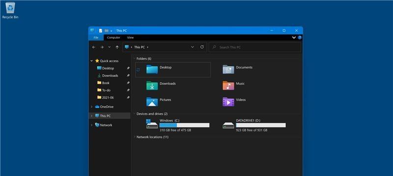The image size is (393, 176).
Task: Expand the ribbon with the chevron
Action: [x=294, y=38]
